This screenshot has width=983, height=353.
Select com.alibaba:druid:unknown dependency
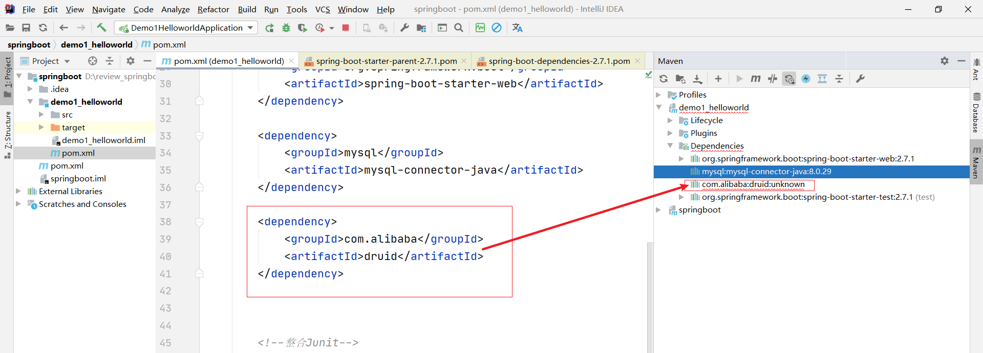(753, 184)
